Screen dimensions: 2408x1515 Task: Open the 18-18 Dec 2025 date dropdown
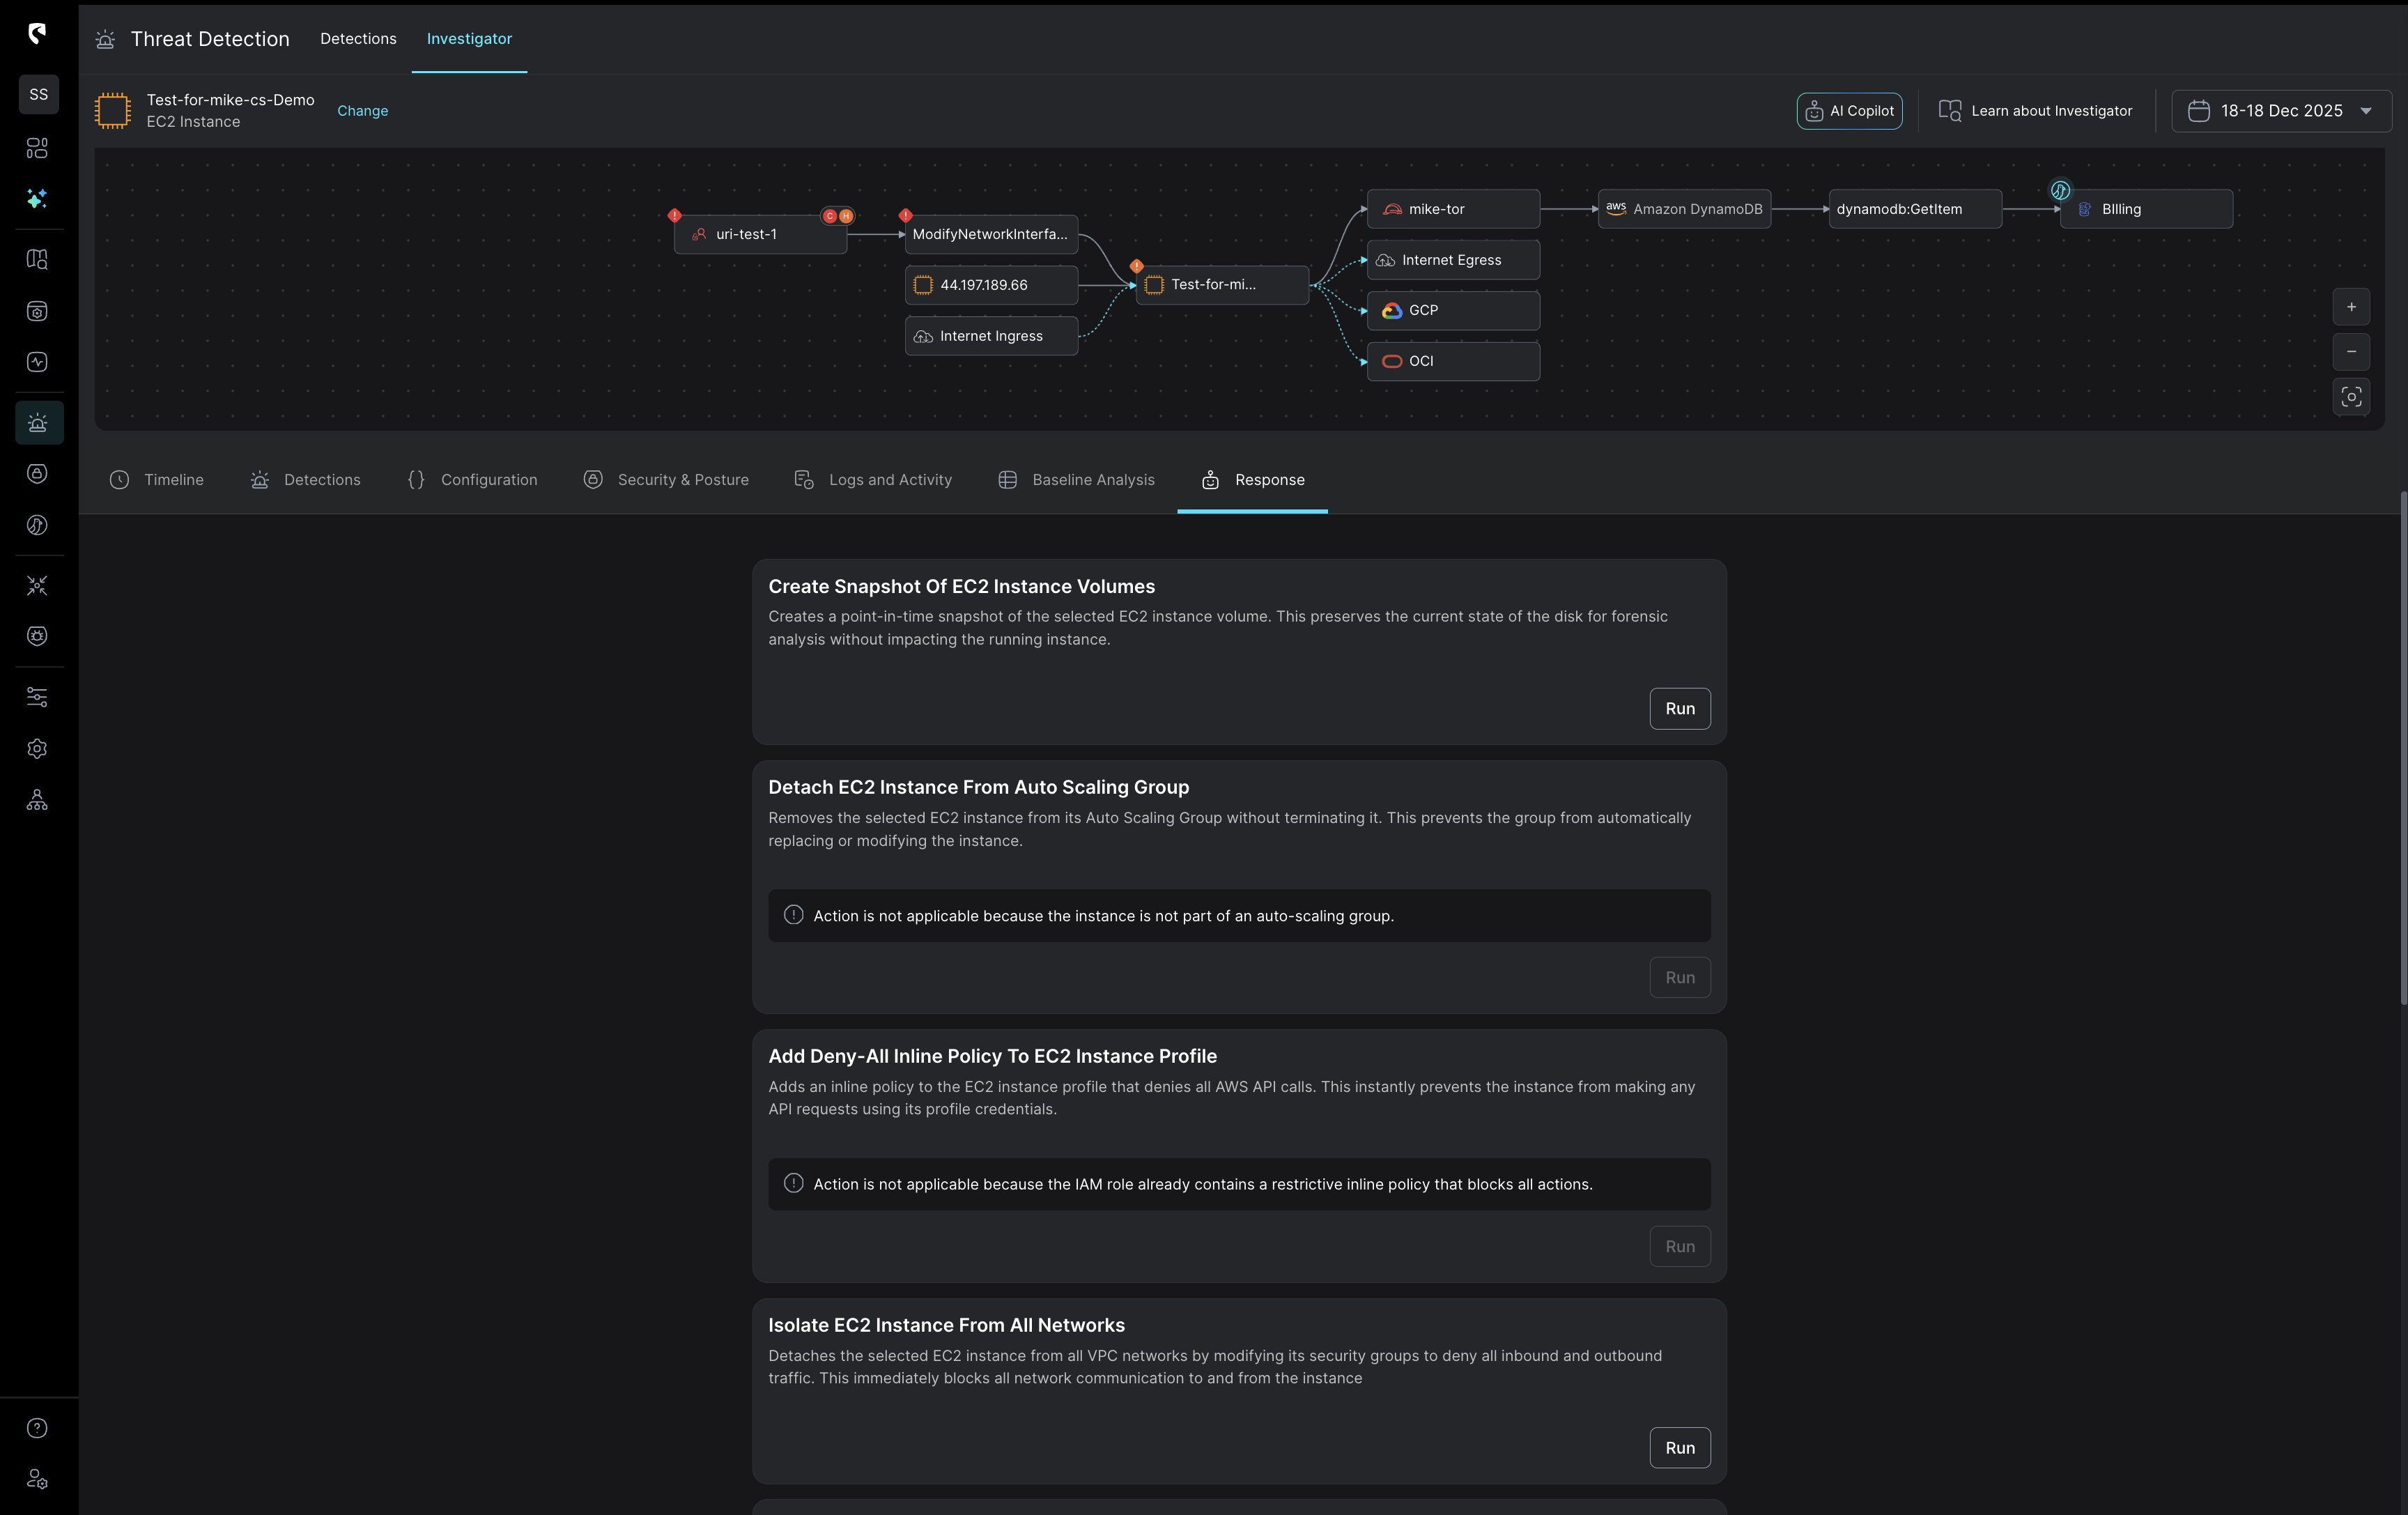click(2281, 111)
